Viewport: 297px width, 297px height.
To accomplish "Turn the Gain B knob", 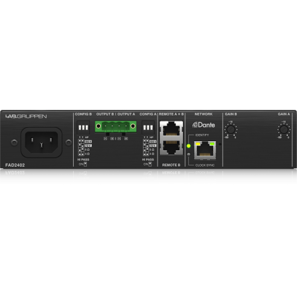I will (x=231, y=130).
